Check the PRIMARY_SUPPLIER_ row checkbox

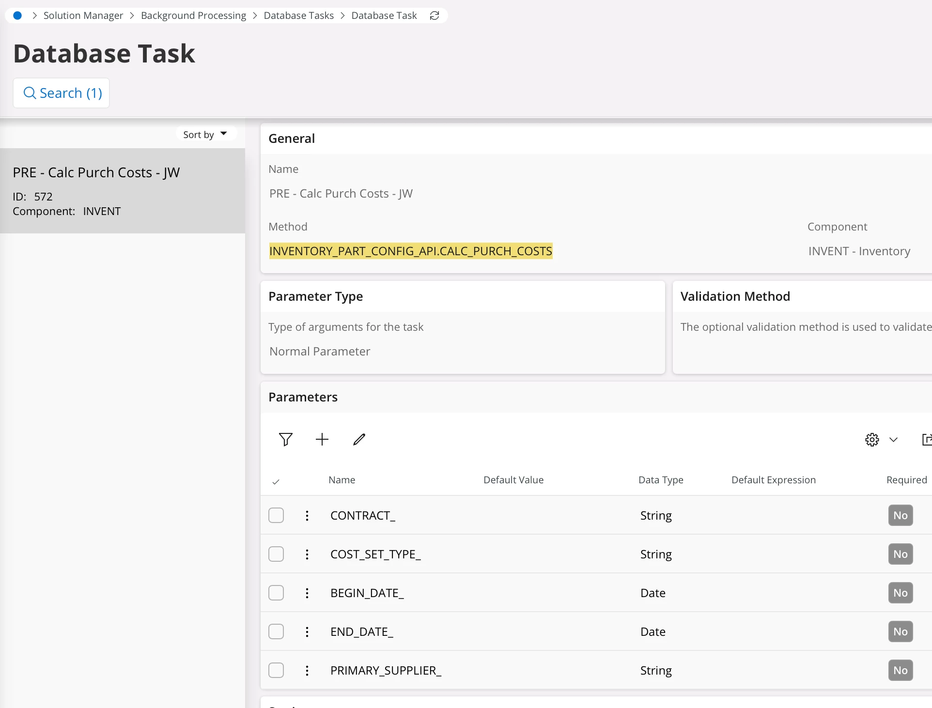276,670
